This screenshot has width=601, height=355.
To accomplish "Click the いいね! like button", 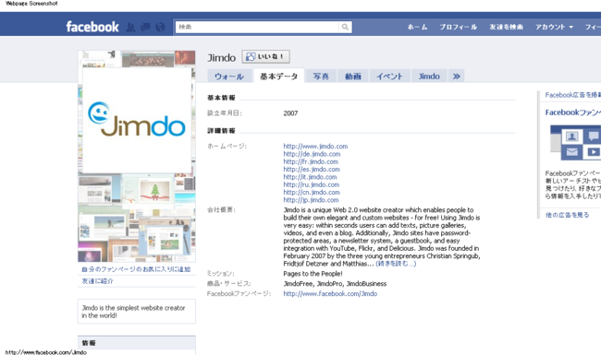I will coord(265,56).
